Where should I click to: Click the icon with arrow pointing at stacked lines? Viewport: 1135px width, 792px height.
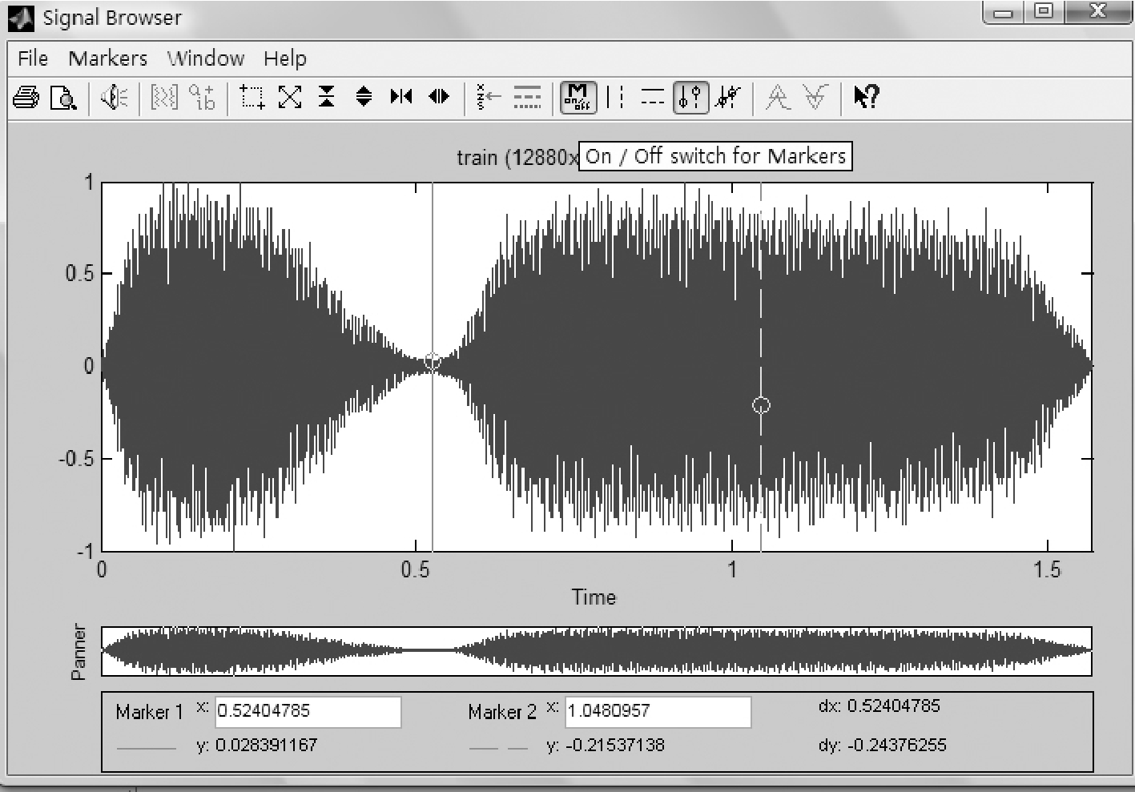point(489,98)
